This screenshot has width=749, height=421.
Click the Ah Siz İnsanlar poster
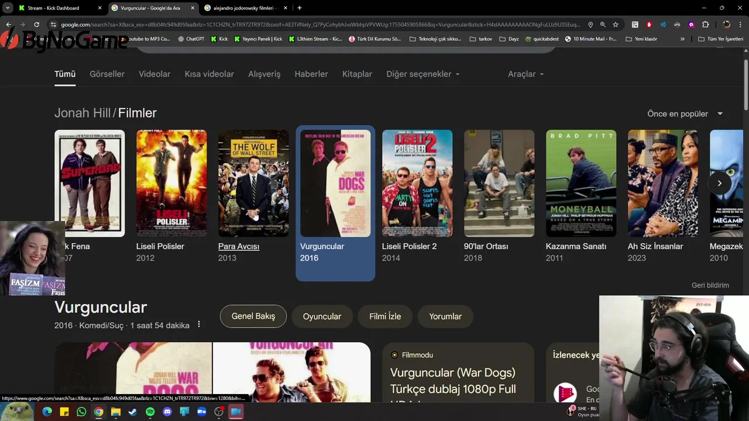pos(663,183)
